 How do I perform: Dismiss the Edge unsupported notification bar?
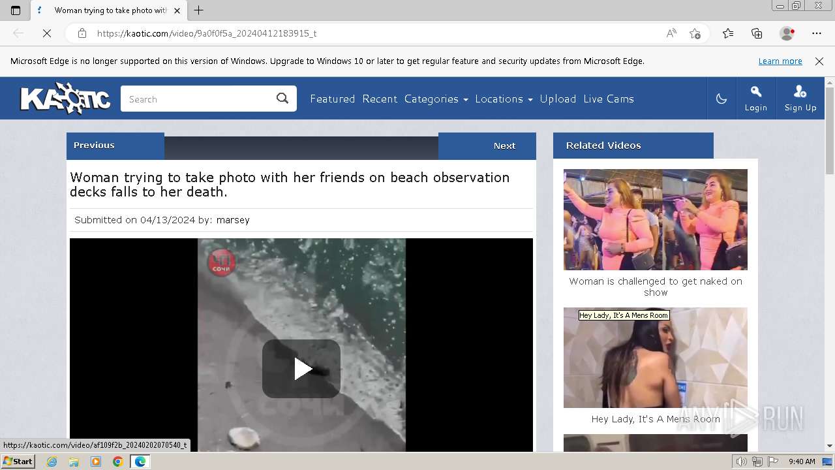point(819,61)
